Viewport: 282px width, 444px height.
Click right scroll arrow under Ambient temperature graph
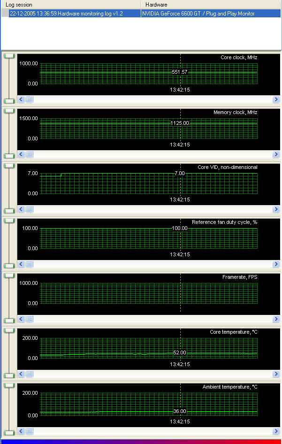(276, 431)
